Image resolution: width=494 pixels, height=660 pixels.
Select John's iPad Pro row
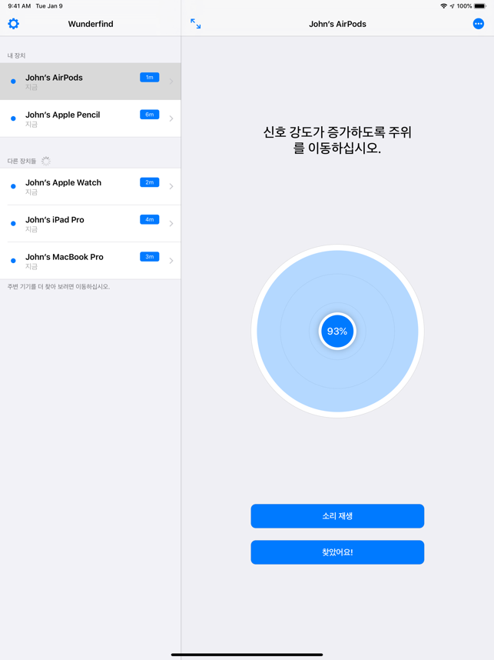click(x=91, y=224)
